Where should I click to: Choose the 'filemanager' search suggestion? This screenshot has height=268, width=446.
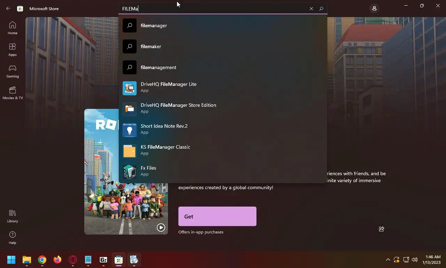tap(223, 25)
